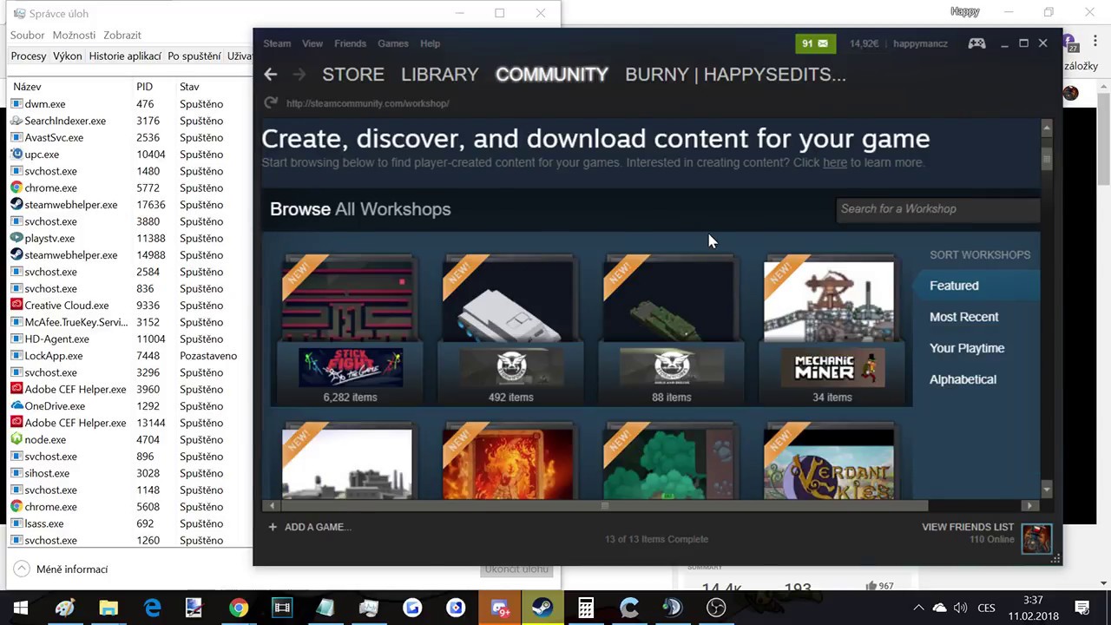Open the Help menu in Steam
The width and height of the screenshot is (1111, 625).
(x=431, y=43)
